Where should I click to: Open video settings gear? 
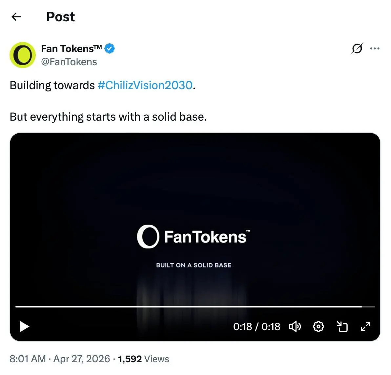(318, 326)
